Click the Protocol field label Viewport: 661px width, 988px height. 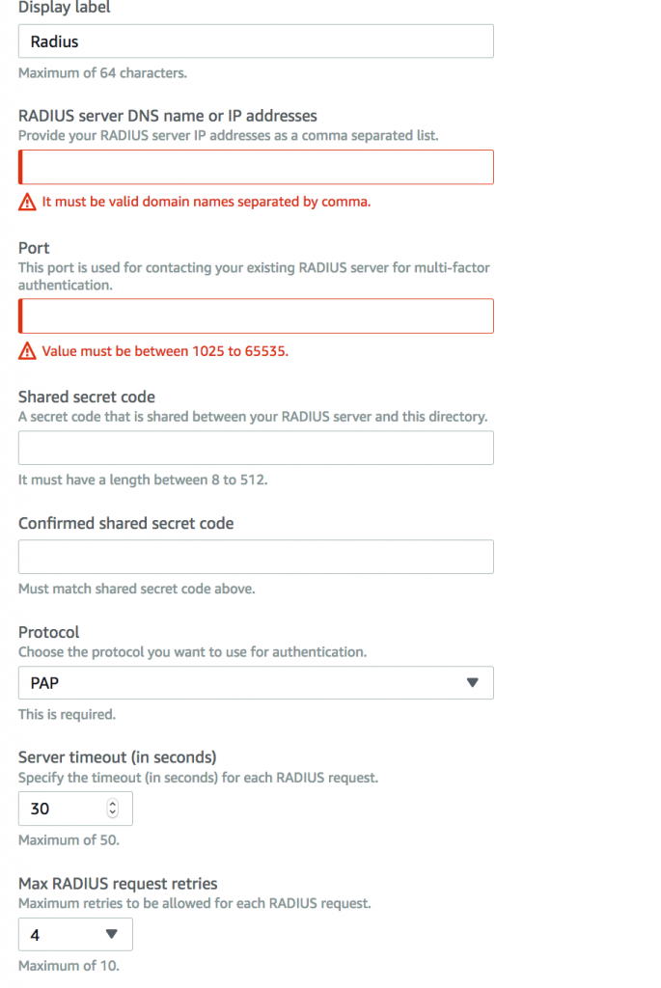(49, 632)
